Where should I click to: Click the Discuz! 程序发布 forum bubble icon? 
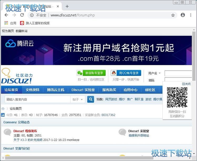click(x=8, y=132)
